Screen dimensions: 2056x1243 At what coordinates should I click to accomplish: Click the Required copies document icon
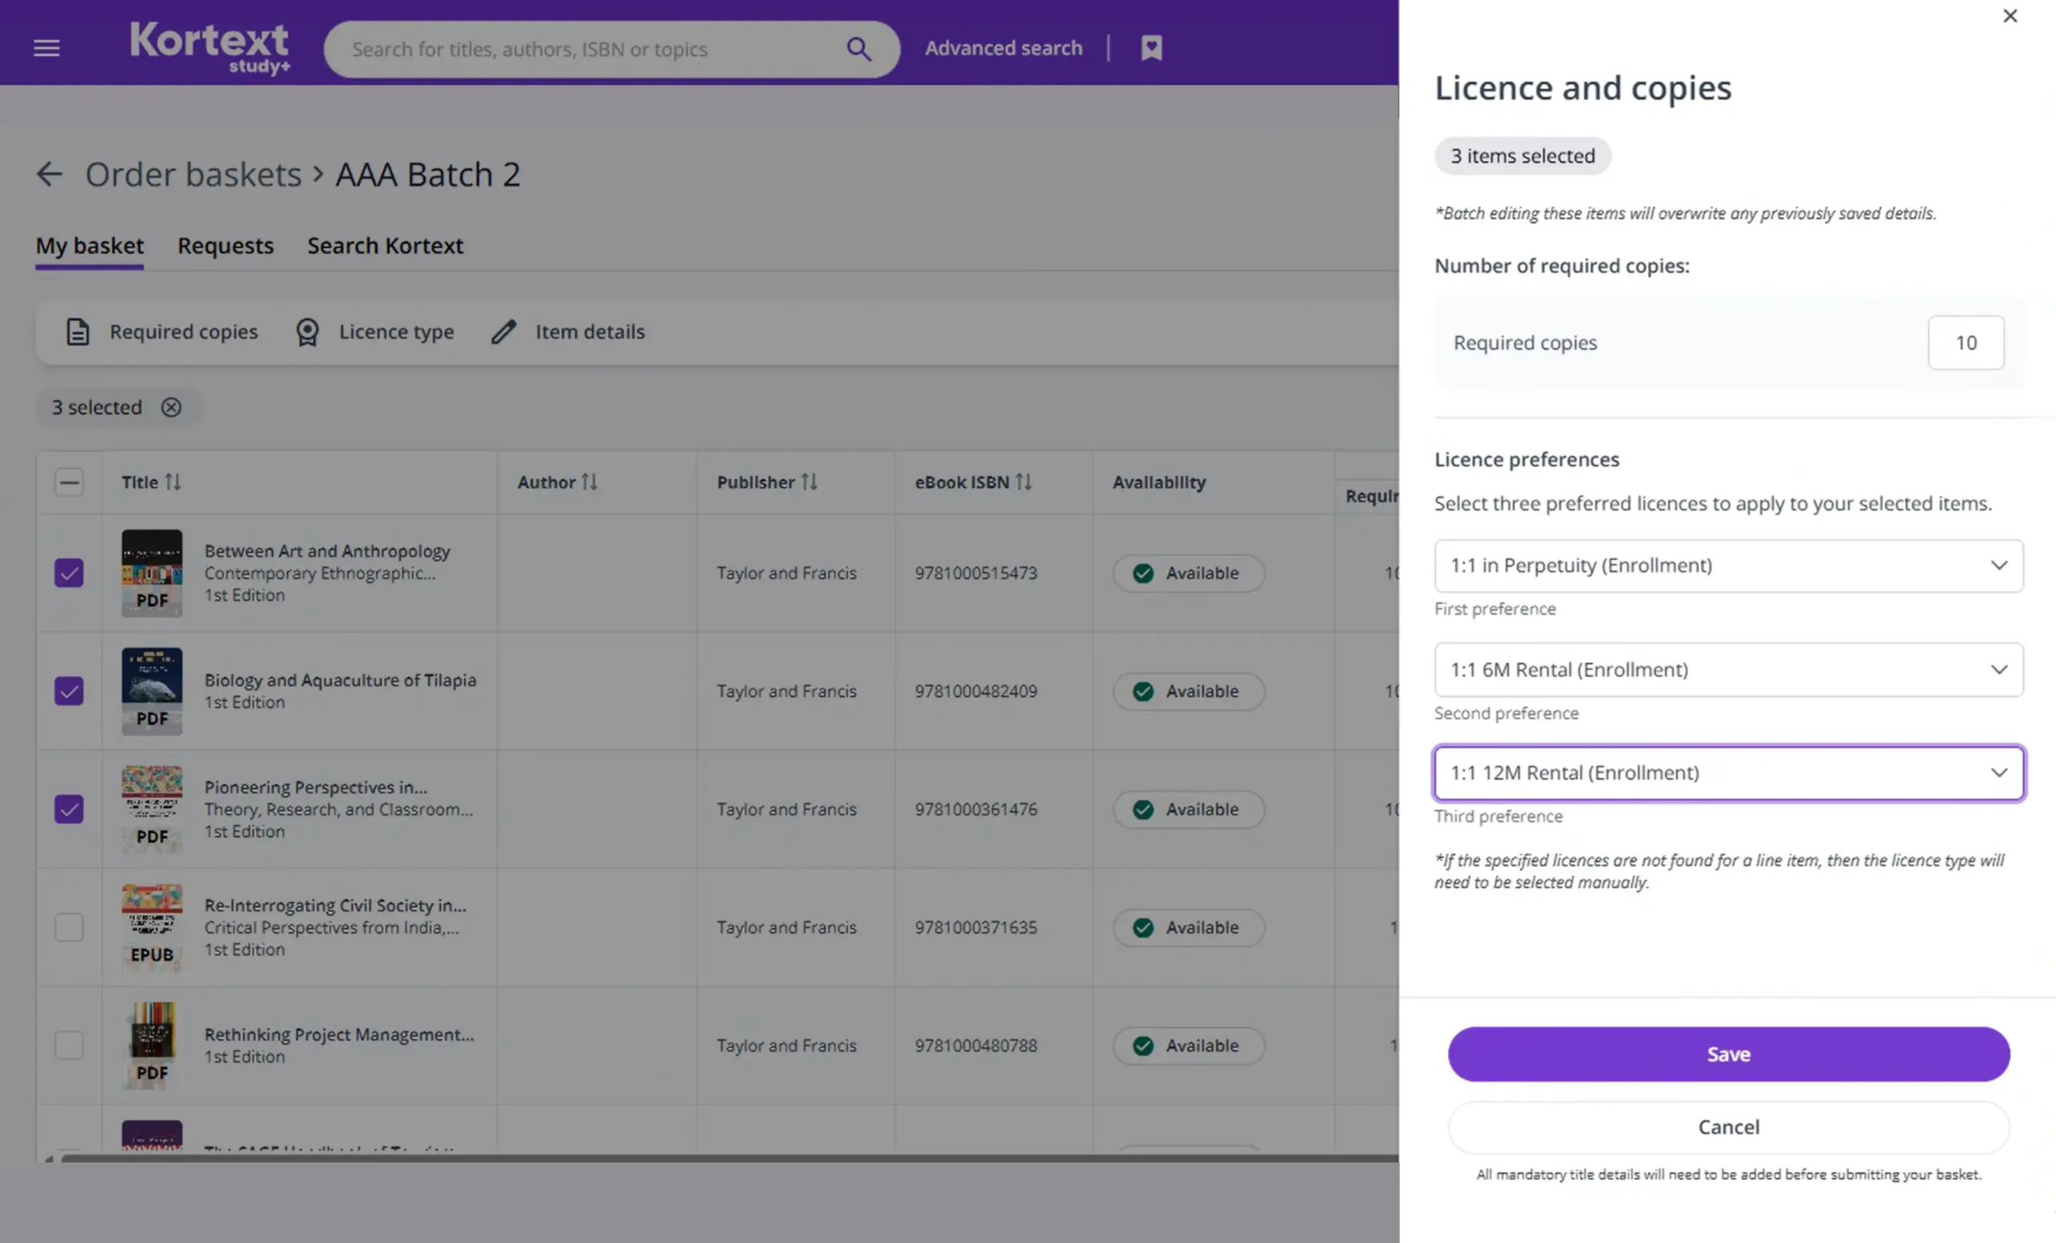pyautogui.click(x=78, y=332)
